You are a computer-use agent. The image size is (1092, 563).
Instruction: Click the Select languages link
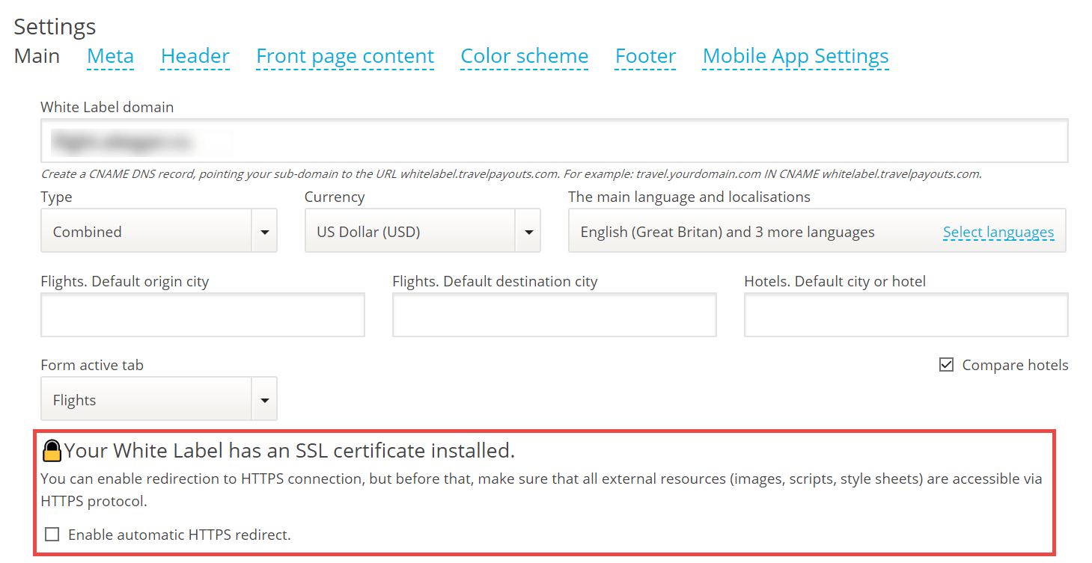[998, 232]
